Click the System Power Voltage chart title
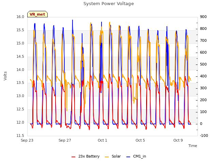Screen dimensions: 218x163 point(109,4)
